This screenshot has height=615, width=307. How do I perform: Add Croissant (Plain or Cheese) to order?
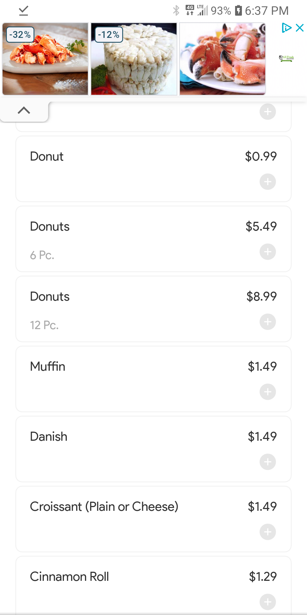pos(267,532)
